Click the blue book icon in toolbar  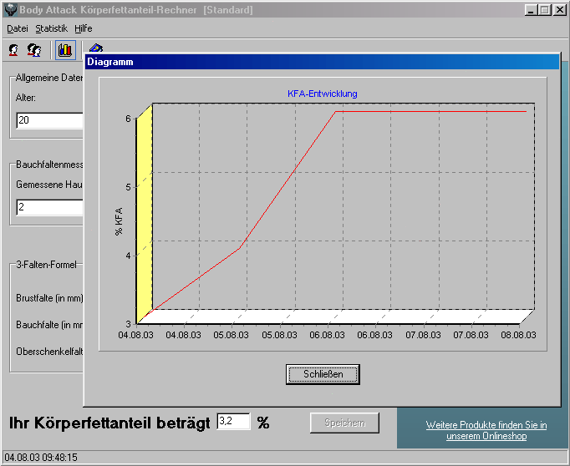click(x=95, y=48)
